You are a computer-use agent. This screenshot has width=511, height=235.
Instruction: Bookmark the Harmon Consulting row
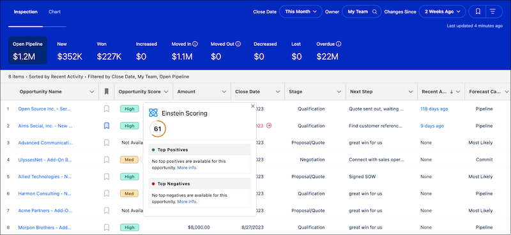click(106, 193)
